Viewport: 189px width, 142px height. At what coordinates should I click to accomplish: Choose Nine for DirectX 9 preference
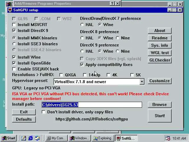[x=118, y=51]
